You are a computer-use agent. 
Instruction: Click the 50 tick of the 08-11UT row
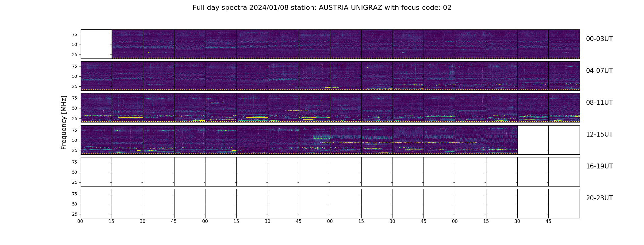[75, 108]
